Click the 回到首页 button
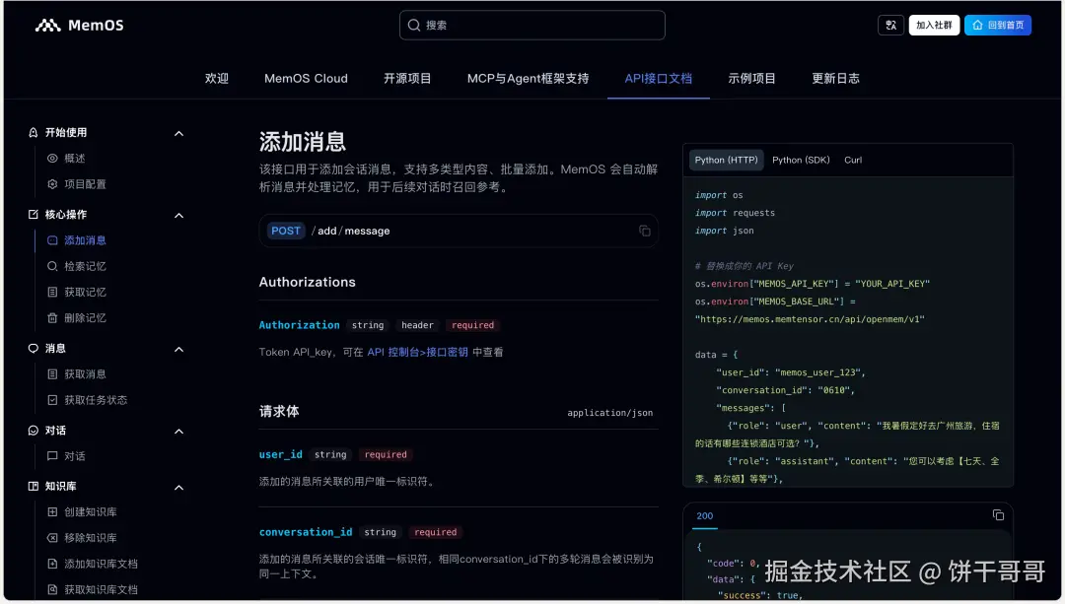The width and height of the screenshot is (1065, 604). pyautogui.click(x=998, y=25)
